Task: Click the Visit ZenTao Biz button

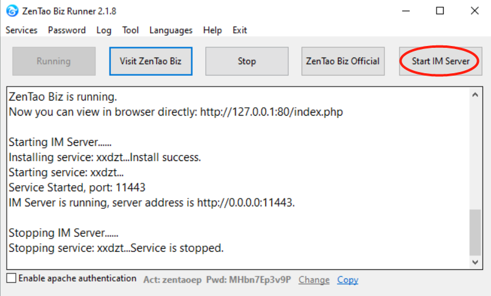Action: point(151,61)
